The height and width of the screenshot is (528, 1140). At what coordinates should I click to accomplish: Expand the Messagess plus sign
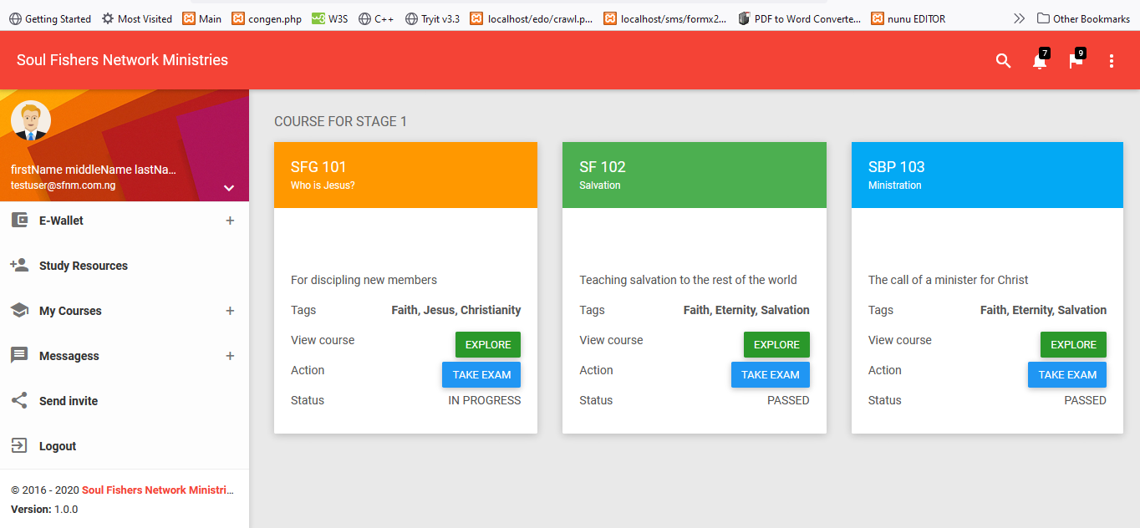230,356
